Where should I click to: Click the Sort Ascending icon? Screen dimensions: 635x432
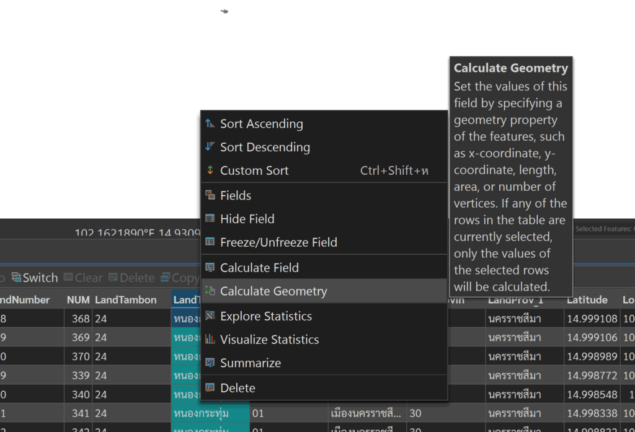coord(210,124)
